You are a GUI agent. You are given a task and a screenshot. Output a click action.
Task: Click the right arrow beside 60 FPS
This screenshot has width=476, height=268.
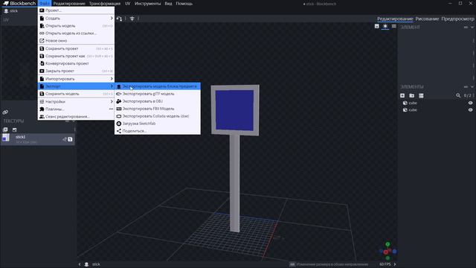click(395, 264)
